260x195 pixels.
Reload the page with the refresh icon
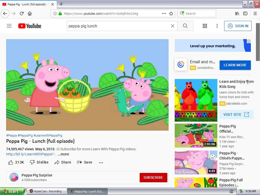point(22,13)
